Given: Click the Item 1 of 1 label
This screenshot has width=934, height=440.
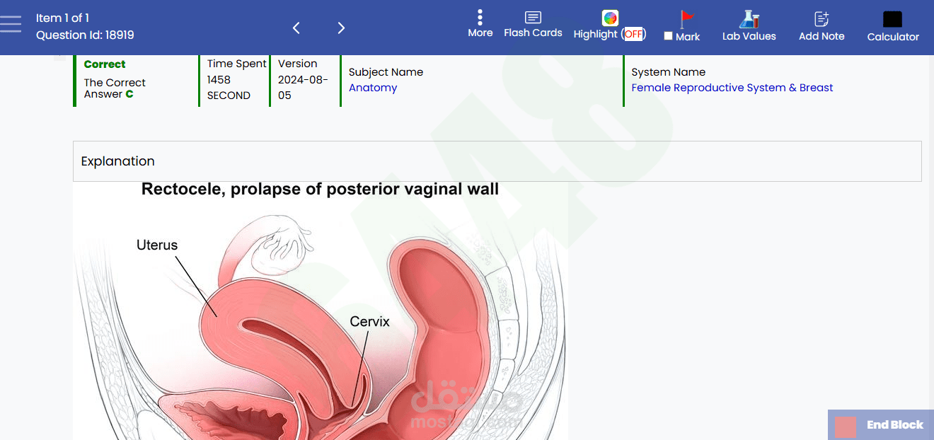Looking at the screenshot, I should point(62,18).
